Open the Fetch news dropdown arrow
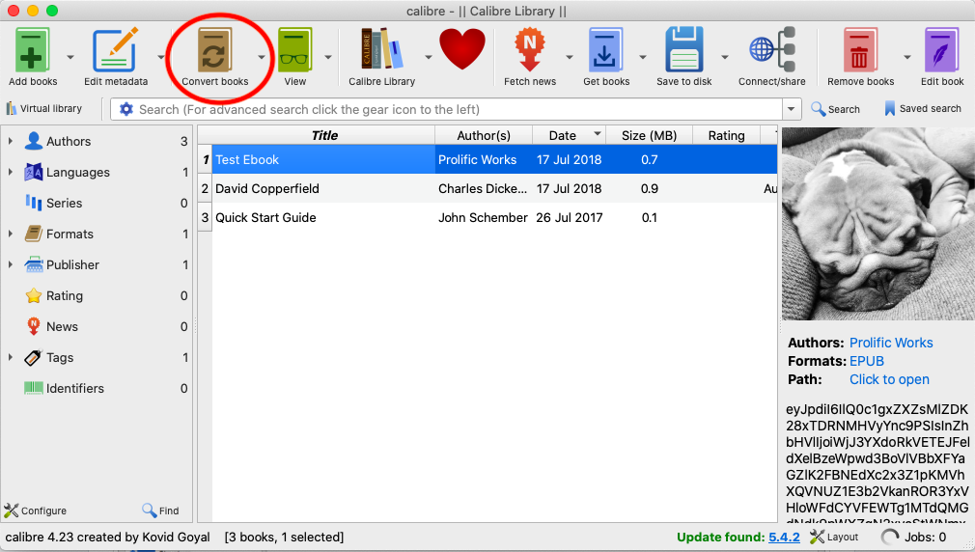Image resolution: width=975 pixels, height=552 pixels. coord(569,57)
